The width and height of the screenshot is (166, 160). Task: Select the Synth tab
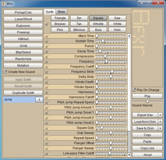tap(50, 12)
